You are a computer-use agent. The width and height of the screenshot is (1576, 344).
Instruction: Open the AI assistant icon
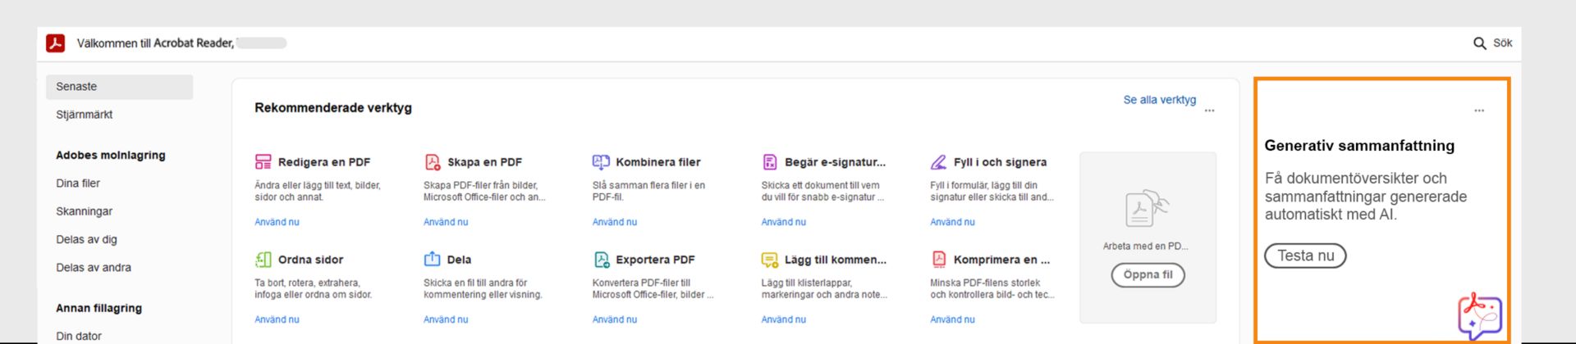click(1479, 315)
